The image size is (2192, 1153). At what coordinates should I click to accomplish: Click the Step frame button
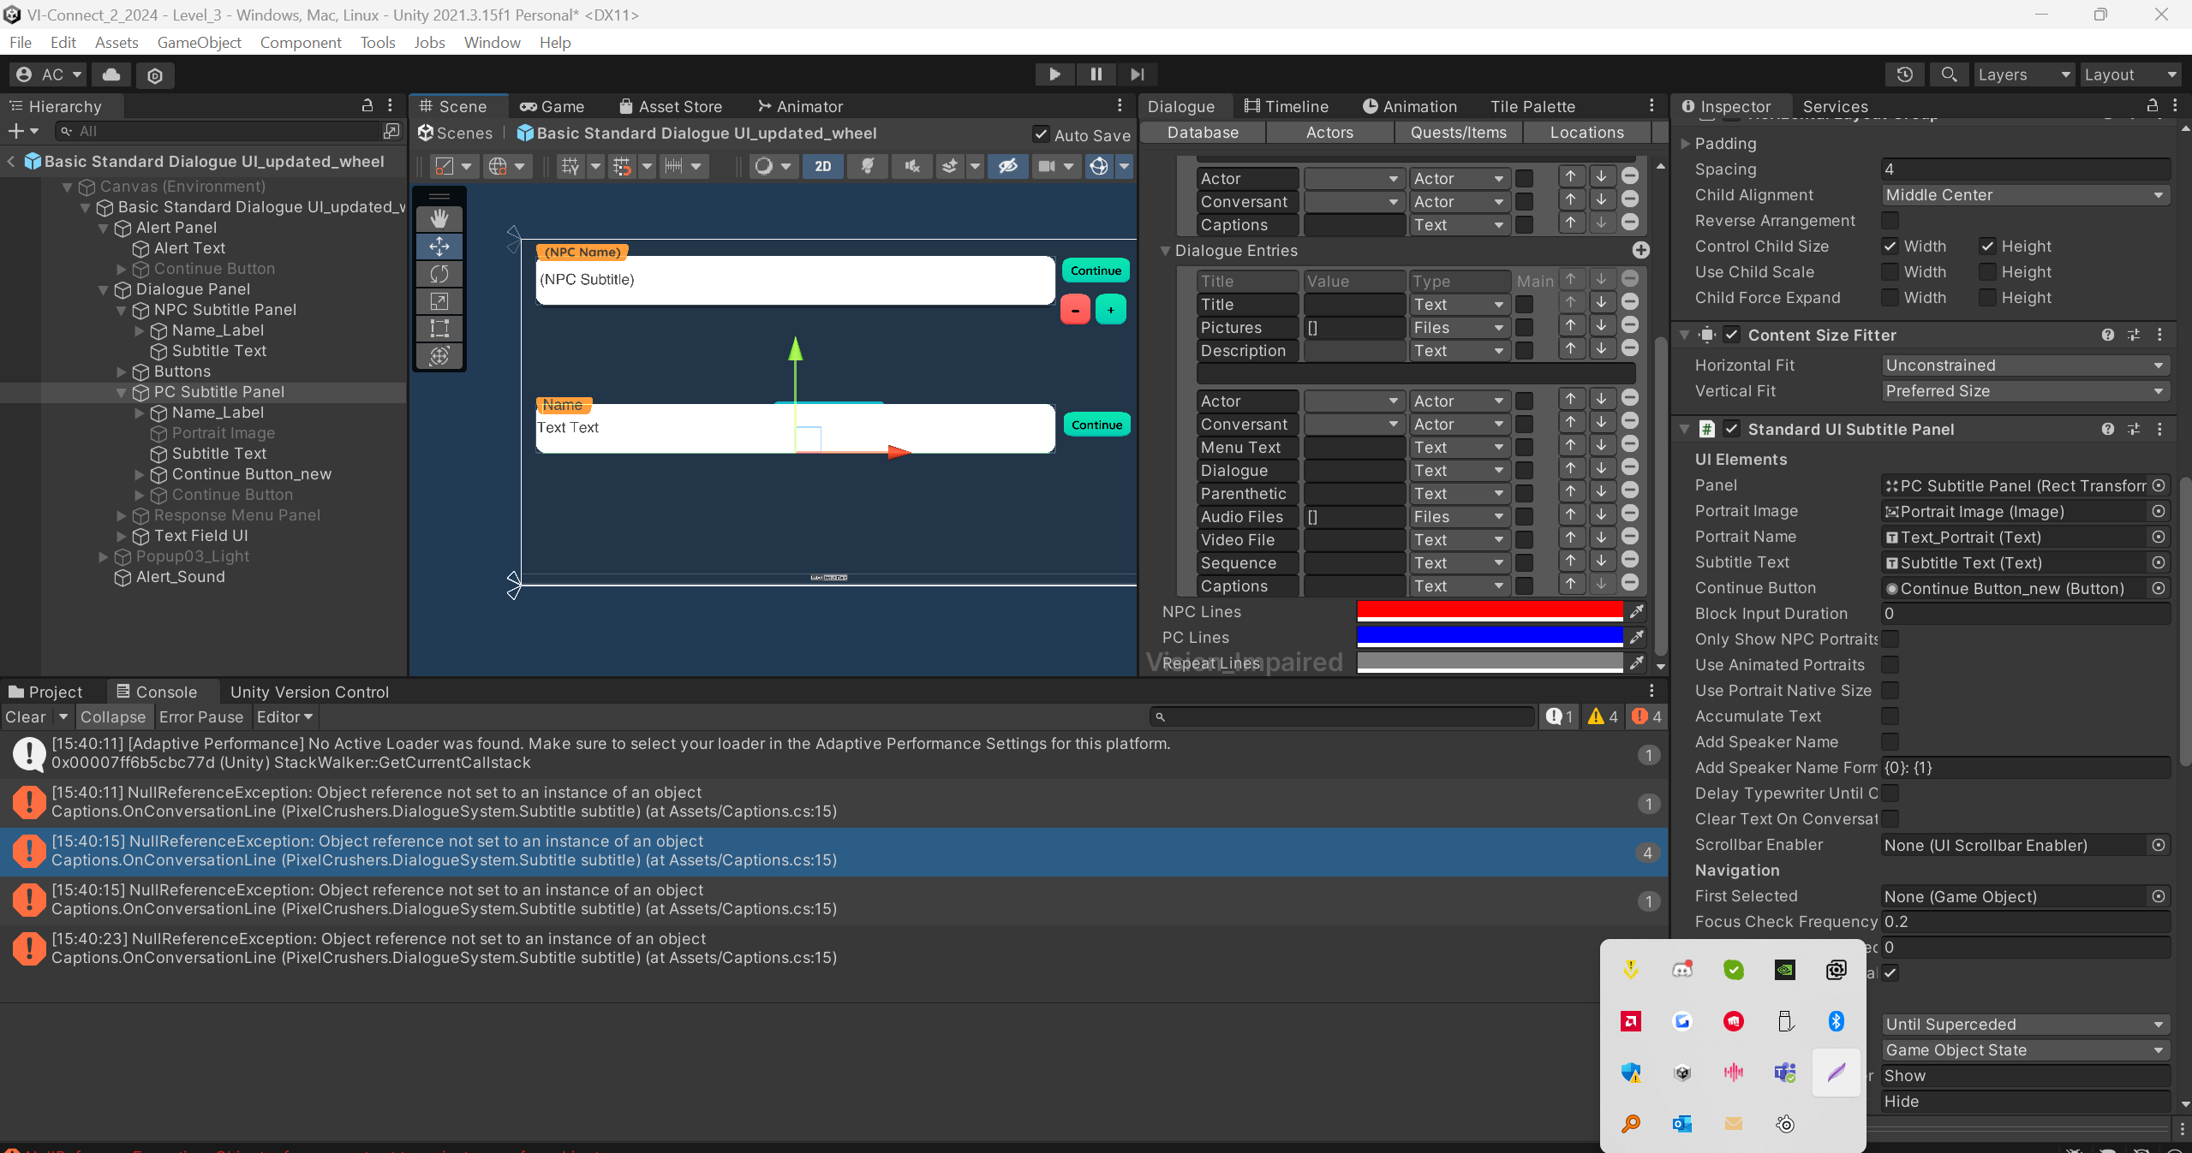click(x=1138, y=74)
